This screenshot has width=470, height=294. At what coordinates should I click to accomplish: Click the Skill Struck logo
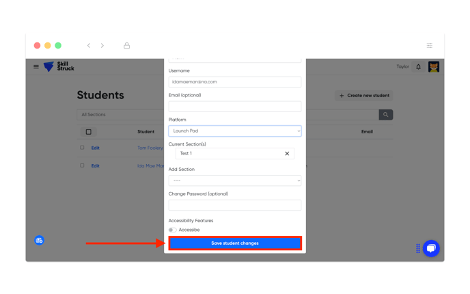pyautogui.click(x=59, y=66)
